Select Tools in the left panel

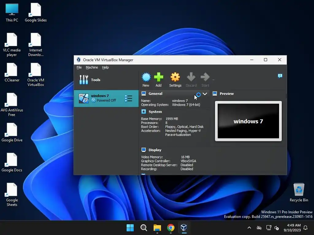point(106,80)
